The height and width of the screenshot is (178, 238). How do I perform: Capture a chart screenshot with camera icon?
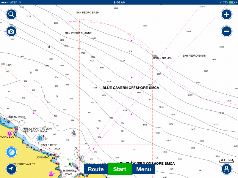(x=11, y=31)
